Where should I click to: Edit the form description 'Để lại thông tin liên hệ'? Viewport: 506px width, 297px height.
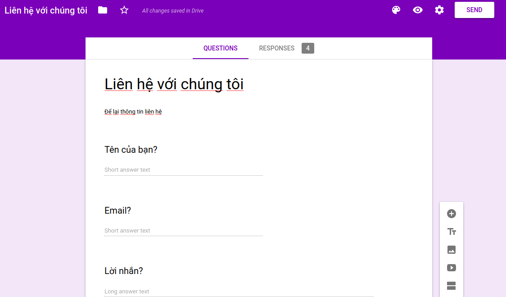[133, 112]
